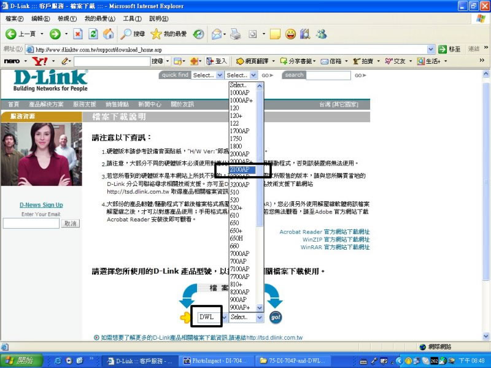Click the smiley face toolbar icon

coord(290,34)
